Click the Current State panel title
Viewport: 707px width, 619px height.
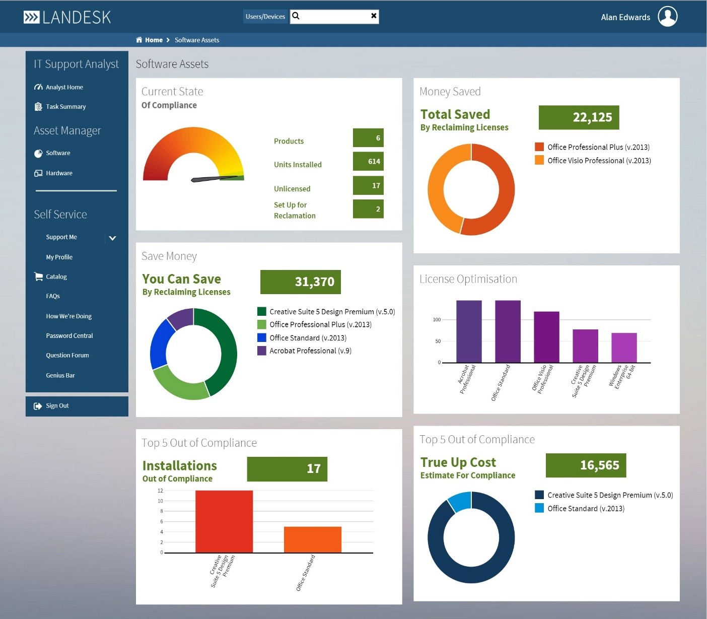pyautogui.click(x=172, y=92)
